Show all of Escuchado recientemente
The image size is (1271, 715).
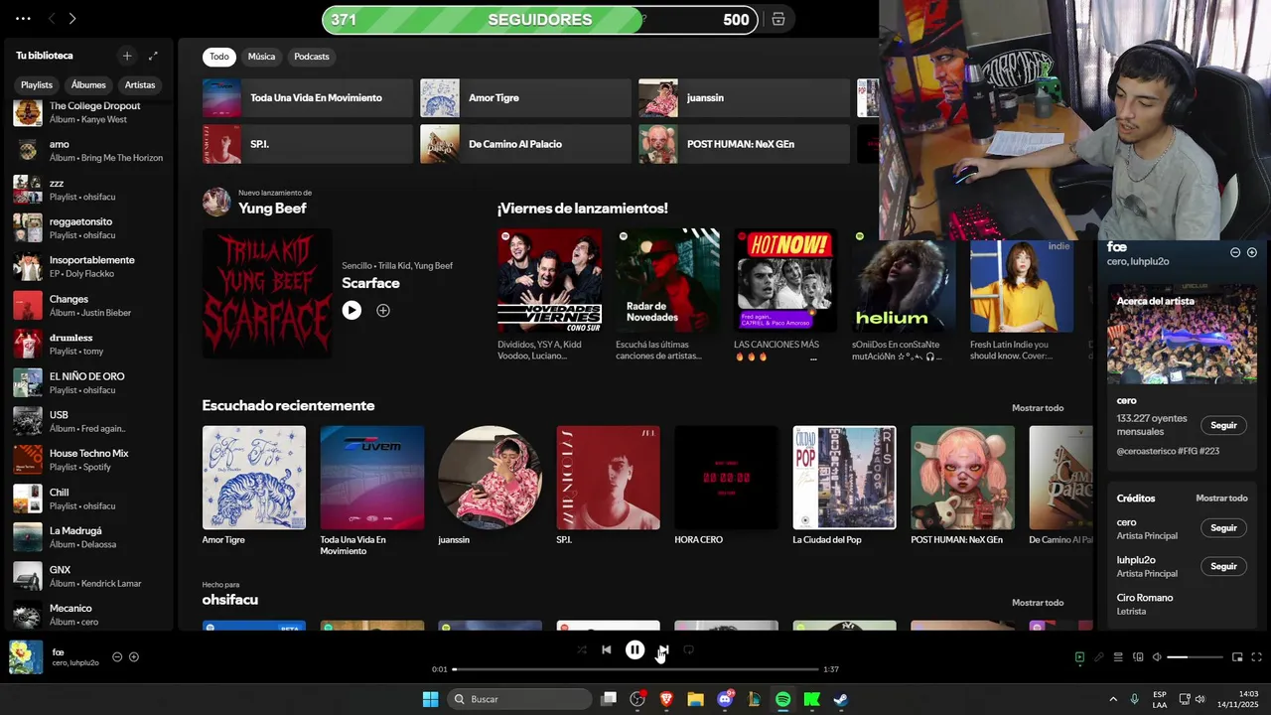(x=1038, y=408)
